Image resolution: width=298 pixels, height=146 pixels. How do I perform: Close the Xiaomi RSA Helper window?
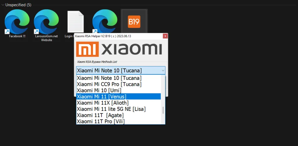165,36
